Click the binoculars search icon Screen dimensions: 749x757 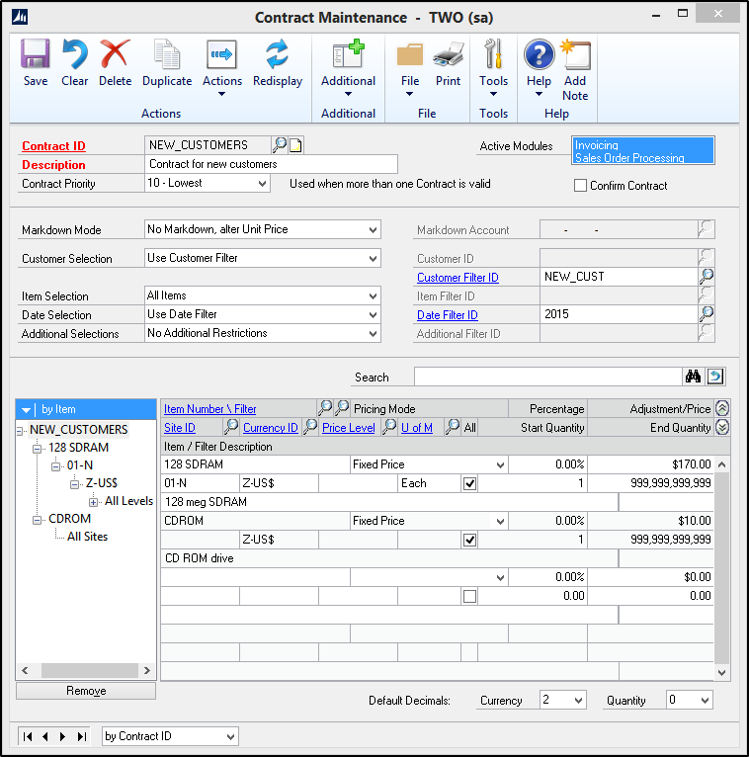693,377
